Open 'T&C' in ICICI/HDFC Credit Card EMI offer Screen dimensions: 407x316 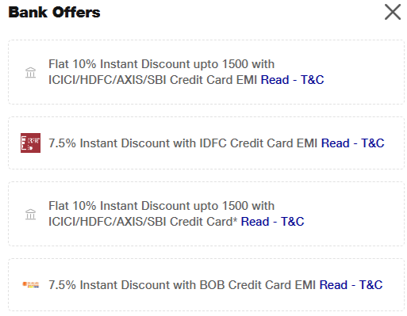click(x=312, y=80)
